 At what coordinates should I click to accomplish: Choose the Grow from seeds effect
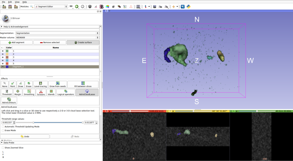[58, 84]
